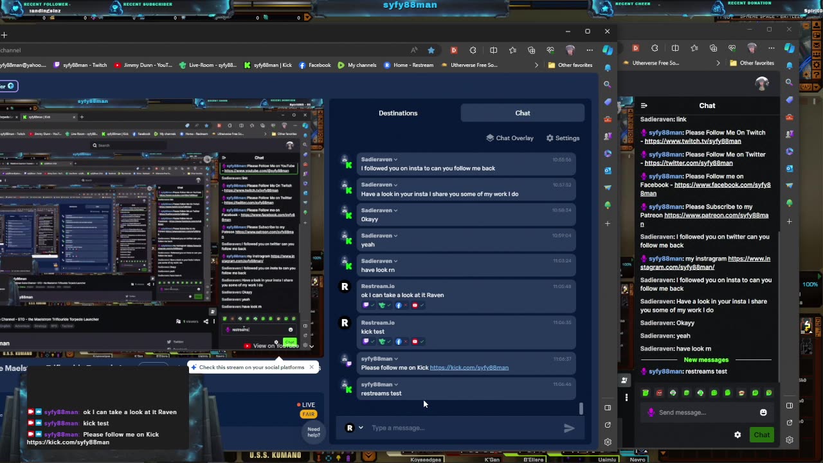Open the instagram.com/syfy88man link in Kick chat

[x=705, y=263]
